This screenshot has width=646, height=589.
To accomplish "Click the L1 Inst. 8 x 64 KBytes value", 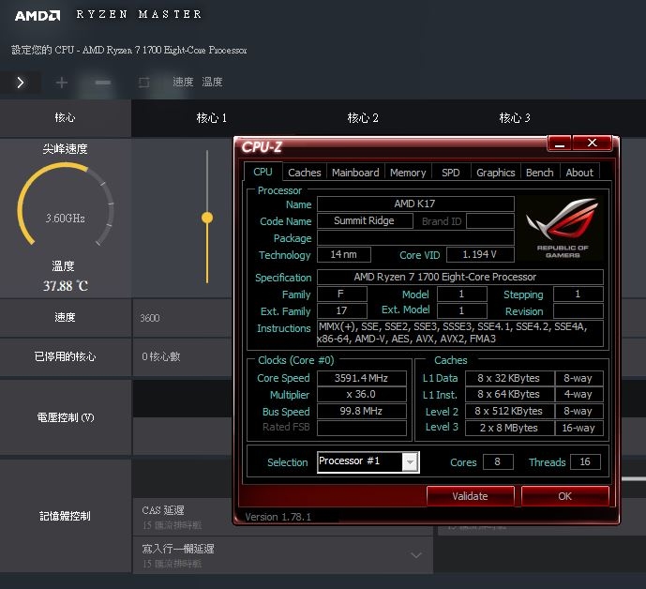I will (x=509, y=395).
